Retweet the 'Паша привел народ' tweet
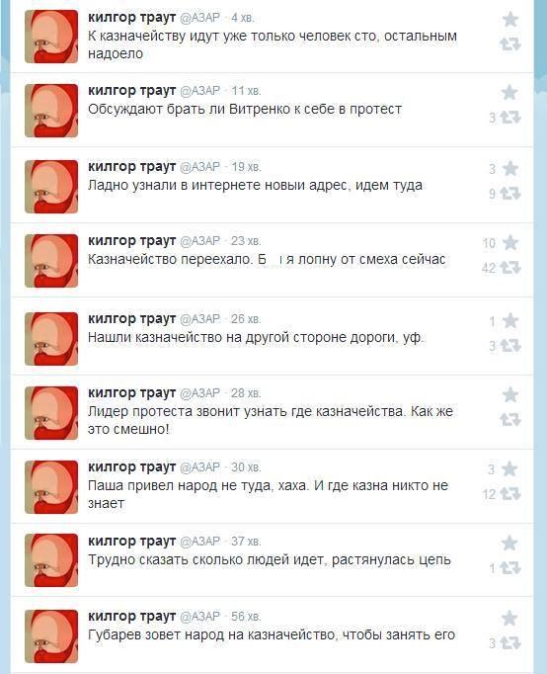Image resolution: width=547 pixels, height=674 pixels. (x=510, y=494)
